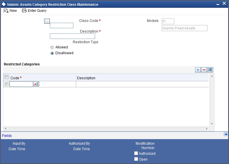This screenshot has height=164, width=229.
Task: Click the horizontal scroll right arrow
Action: coord(207,129)
